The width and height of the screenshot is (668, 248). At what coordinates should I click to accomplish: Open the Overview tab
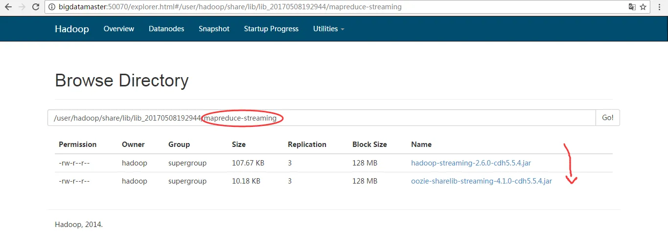point(118,29)
